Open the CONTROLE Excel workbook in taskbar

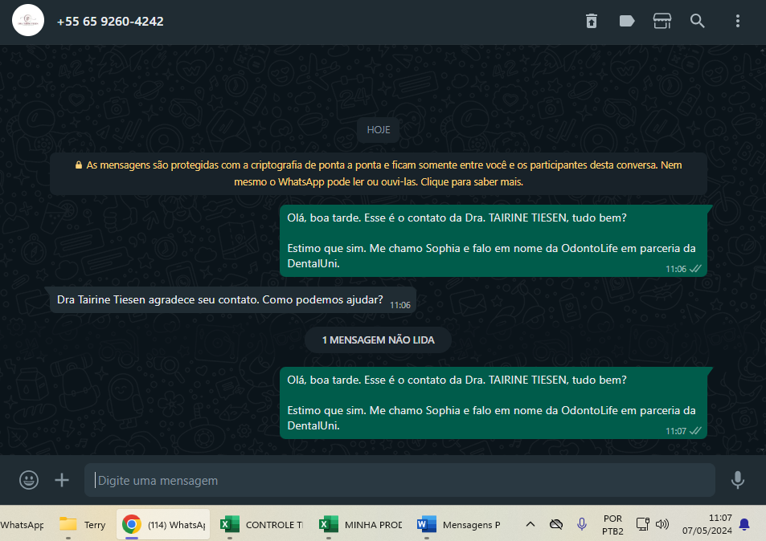pyautogui.click(x=262, y=525)
